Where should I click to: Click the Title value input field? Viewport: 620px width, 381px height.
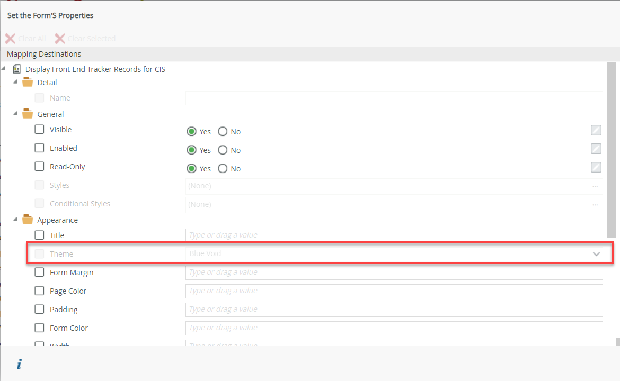[394, 235]
